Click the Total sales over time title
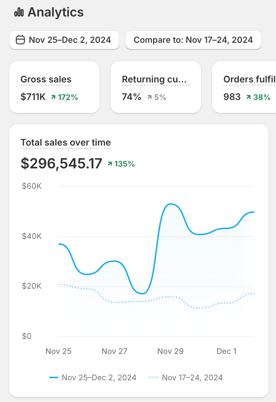Viewport: 276px width, 402px height. click(66, 142)
